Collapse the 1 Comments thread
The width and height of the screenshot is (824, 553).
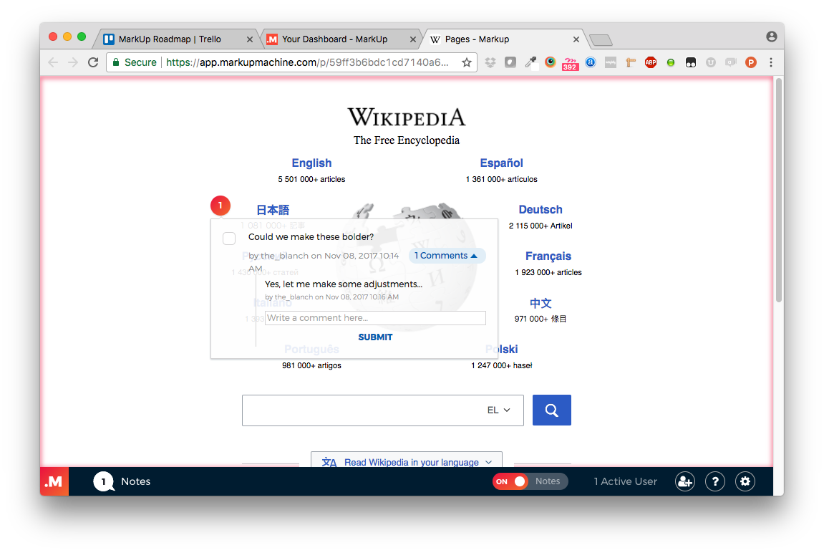pyautogui.click(x=446, y=256)
